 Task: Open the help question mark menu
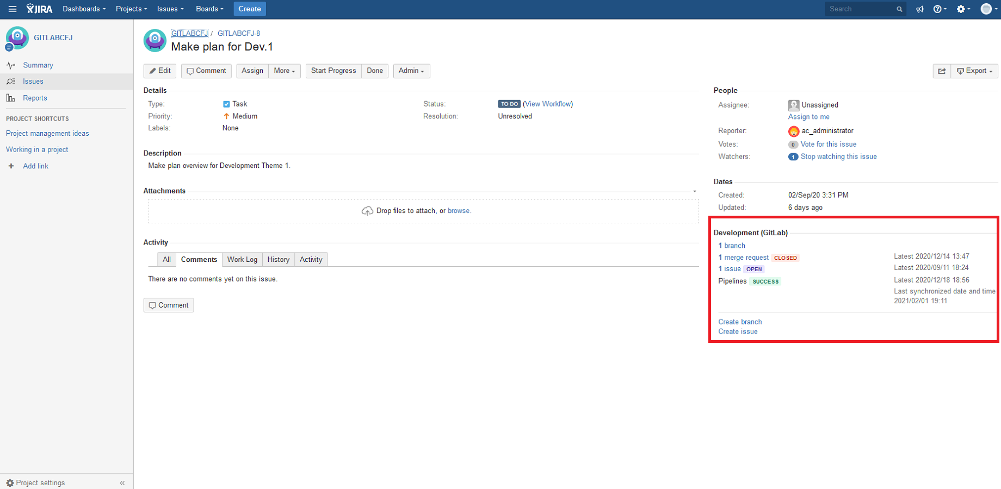point(940,9)
